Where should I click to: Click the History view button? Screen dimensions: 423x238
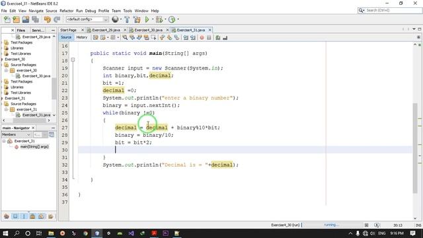point(82,37)
